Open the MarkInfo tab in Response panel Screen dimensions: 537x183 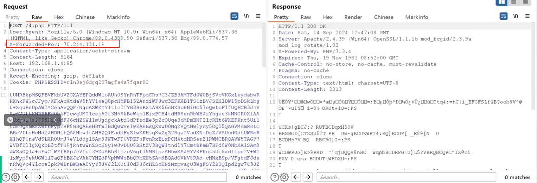tap(417, 17)
